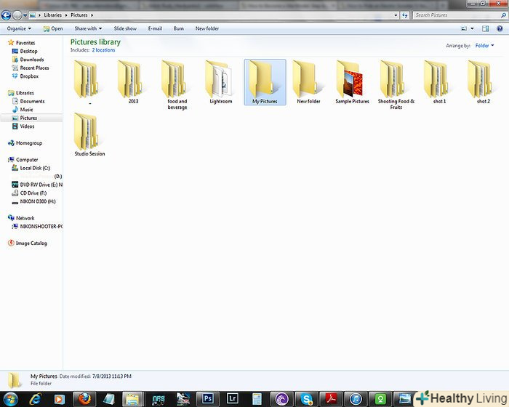
Task: Open the Arrange by Folder dropdown
Action: [484, 46]
